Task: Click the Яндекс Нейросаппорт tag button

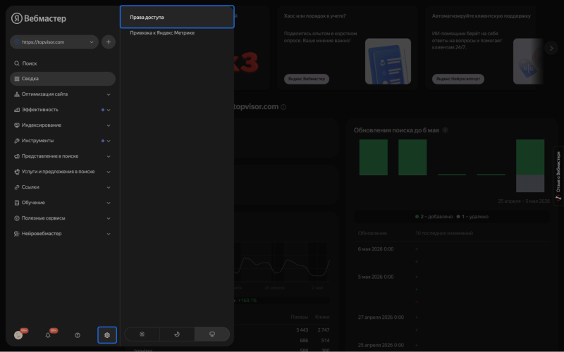Action: pyautogui.click(x=458, y=79)
